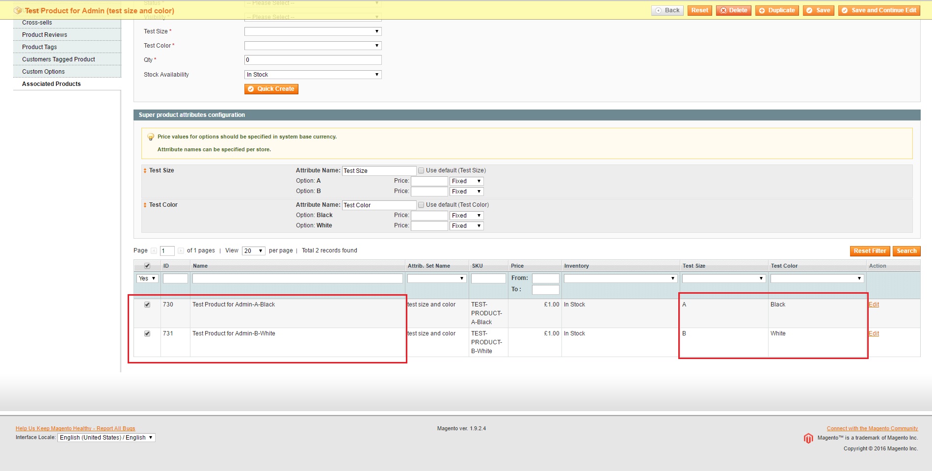The width and height of the screenshot is (932, 471).
Task: Toggle the select-all checkbox in the grid header
Action: tap(147, 265)
